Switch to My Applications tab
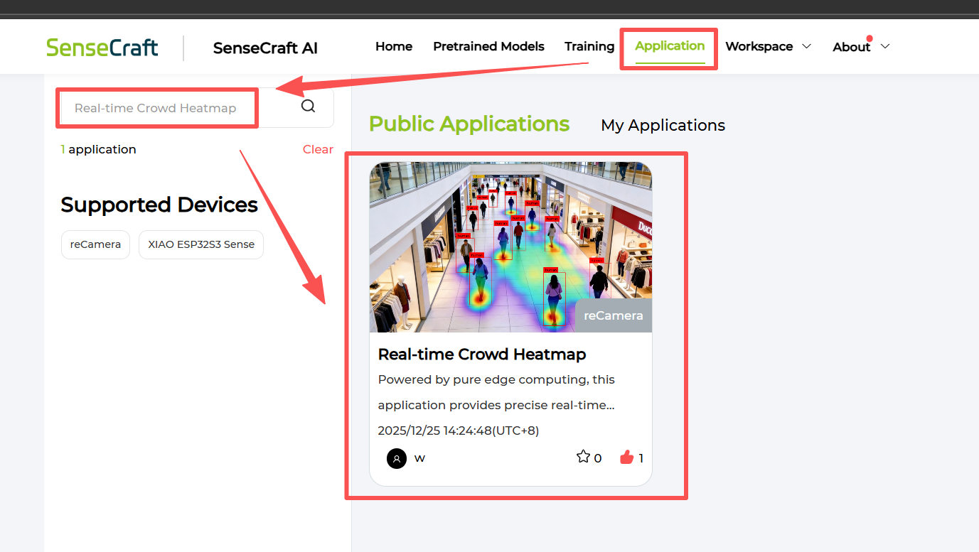This screenshot has width=979, height=552. tap(663, 126)
